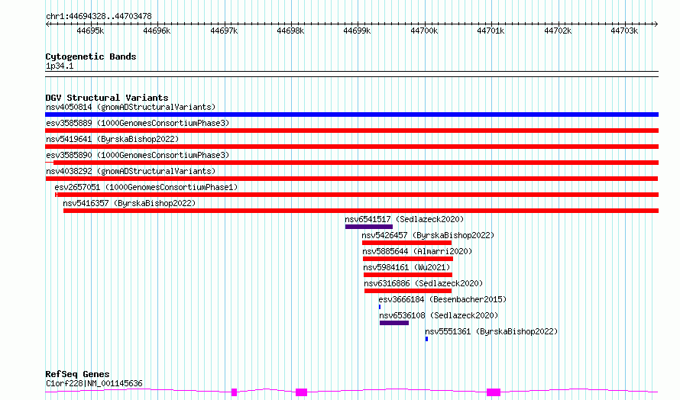Click the red bar under nsv4038292
This screenshot has height=400, width=680.
(351, 179)
